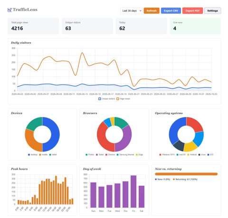Toggle the desktop legend in Devices chart
The image size is (228, 218).
click(33, 154)
